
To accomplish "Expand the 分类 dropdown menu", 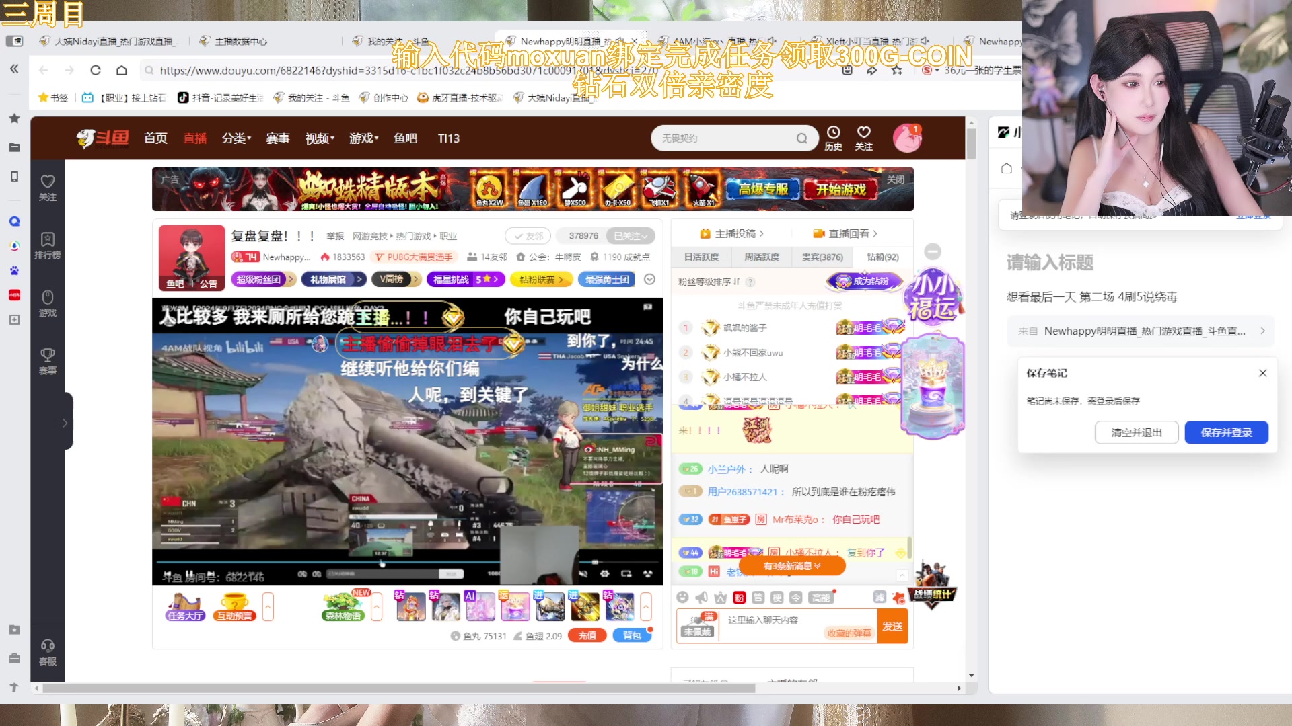I will pos(236,138).
